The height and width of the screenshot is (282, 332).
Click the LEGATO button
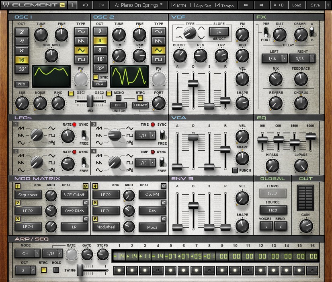140,105
